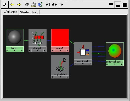Open condition1 output connections arrow
This screenshot has height=101, width=130.
(90, 64)
